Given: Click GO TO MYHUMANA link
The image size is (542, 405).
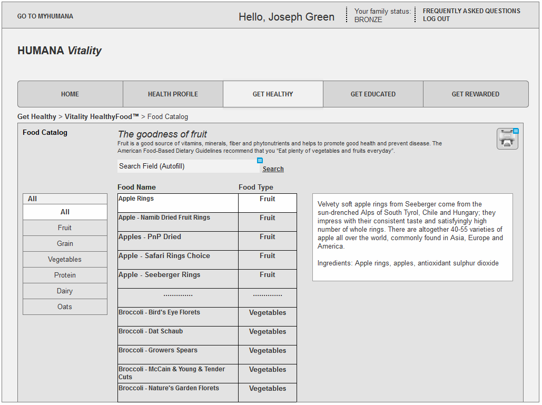Looking at the screenshot, I should pyautogui.click(x=45, y=16).
